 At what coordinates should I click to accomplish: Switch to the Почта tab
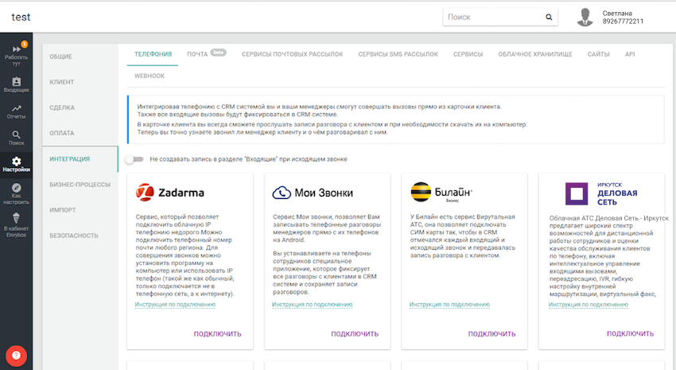tap(197, 54)
